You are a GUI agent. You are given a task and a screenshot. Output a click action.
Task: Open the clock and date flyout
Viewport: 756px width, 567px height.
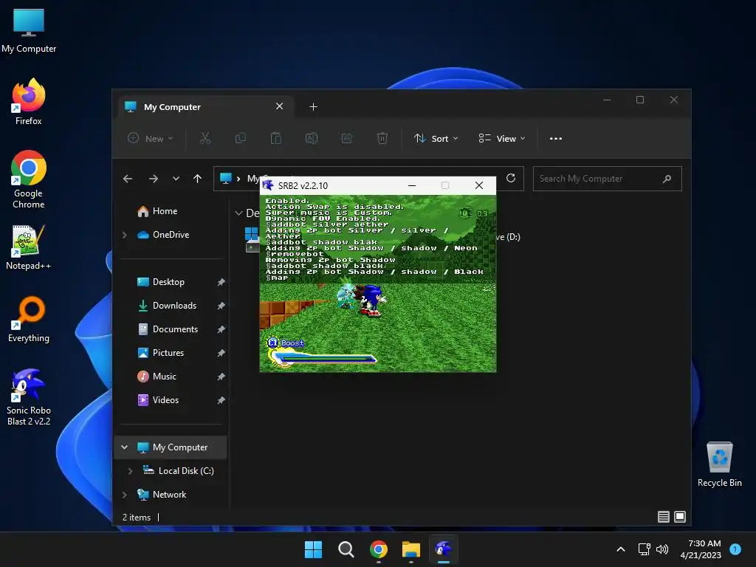[x=701, y=549]
